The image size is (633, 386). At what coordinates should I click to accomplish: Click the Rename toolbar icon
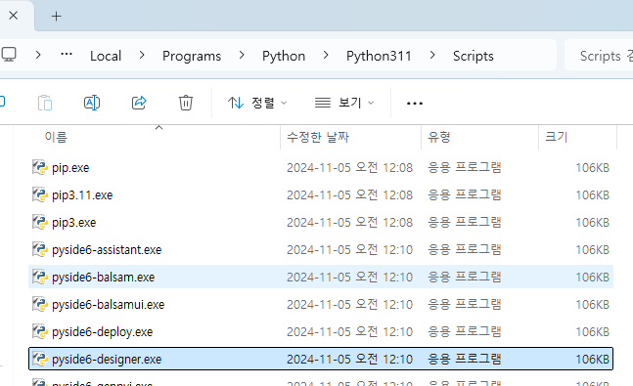pyautogui.click(x=92, y=103)
